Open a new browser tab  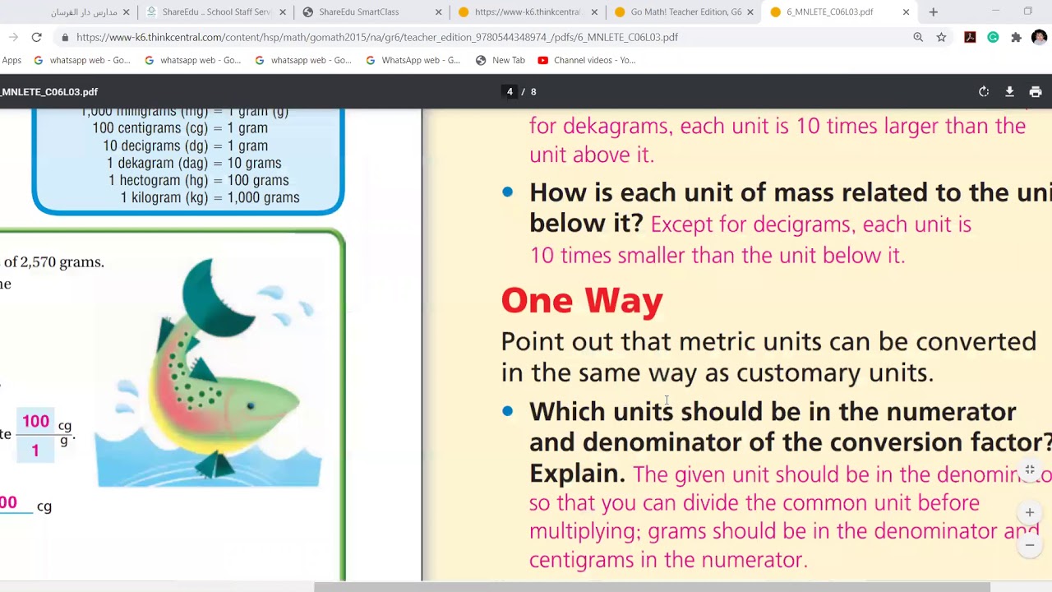(933, 12)
